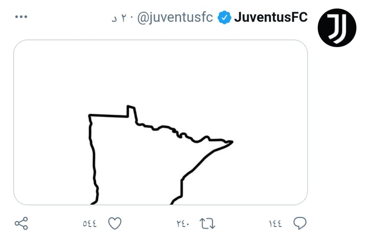Viewport: 369px width, 240px height.
Task: Click the retweet count ٢٤٠
Action: coord(183,223)
